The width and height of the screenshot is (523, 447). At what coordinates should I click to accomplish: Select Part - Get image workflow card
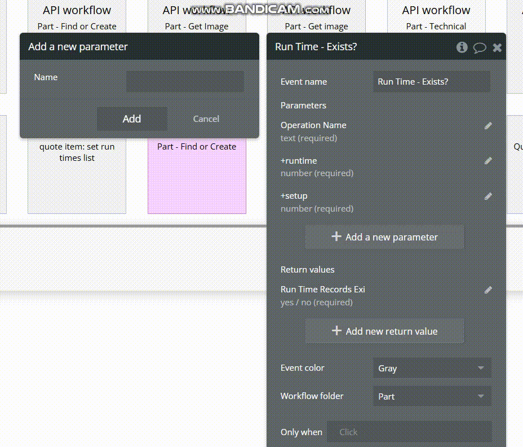[316, 17]
